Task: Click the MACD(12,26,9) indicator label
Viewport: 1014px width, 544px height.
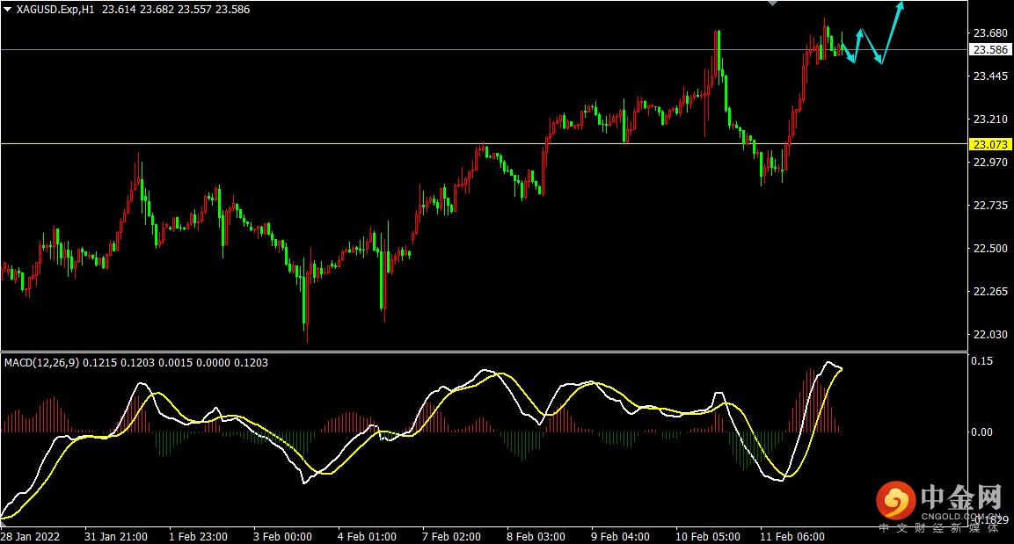Action: click(41, 363)
